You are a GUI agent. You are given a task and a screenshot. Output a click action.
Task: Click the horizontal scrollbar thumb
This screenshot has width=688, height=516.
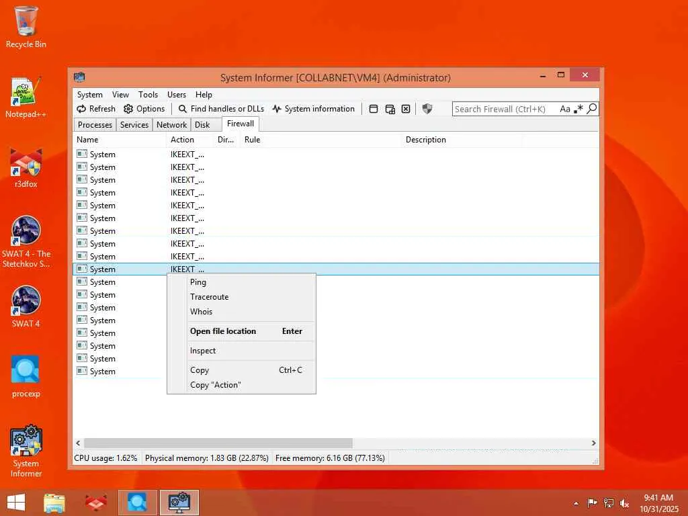[x=218, y=443]
